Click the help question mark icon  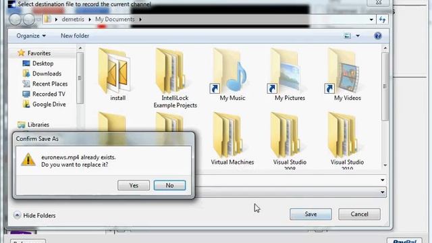click(x=378, y=36)
